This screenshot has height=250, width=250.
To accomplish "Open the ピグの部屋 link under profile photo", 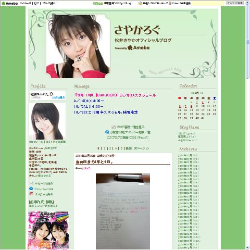I will click(x=59, y=142).
